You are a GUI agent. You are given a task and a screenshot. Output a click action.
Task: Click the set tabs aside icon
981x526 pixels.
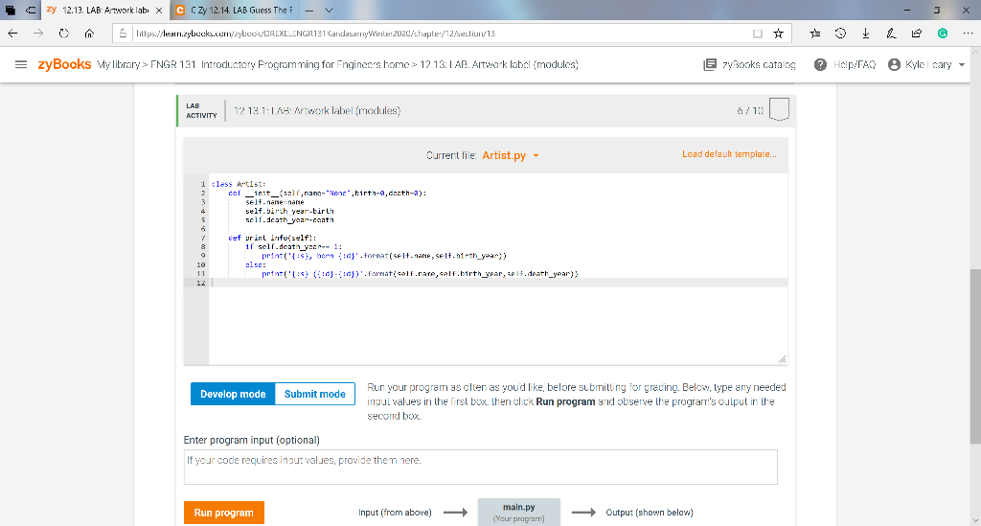pyautogui.click(x=30, y=10)
